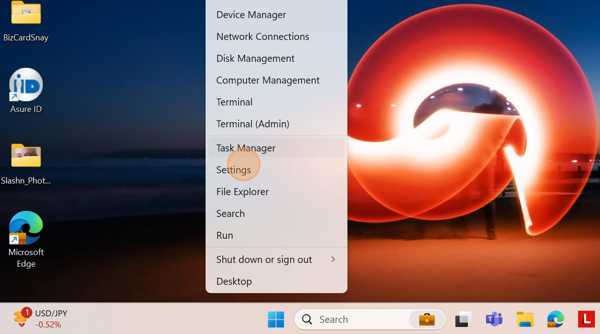Open the BizCardSnay folder on the desktop
The image size is (600, 334).
pyautogui.click(x=26, y=13)
